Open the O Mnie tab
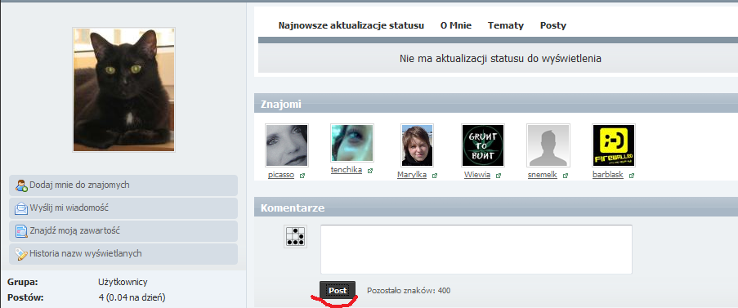The width and height of the screenshot is (738, 308). tap(455, 25)
